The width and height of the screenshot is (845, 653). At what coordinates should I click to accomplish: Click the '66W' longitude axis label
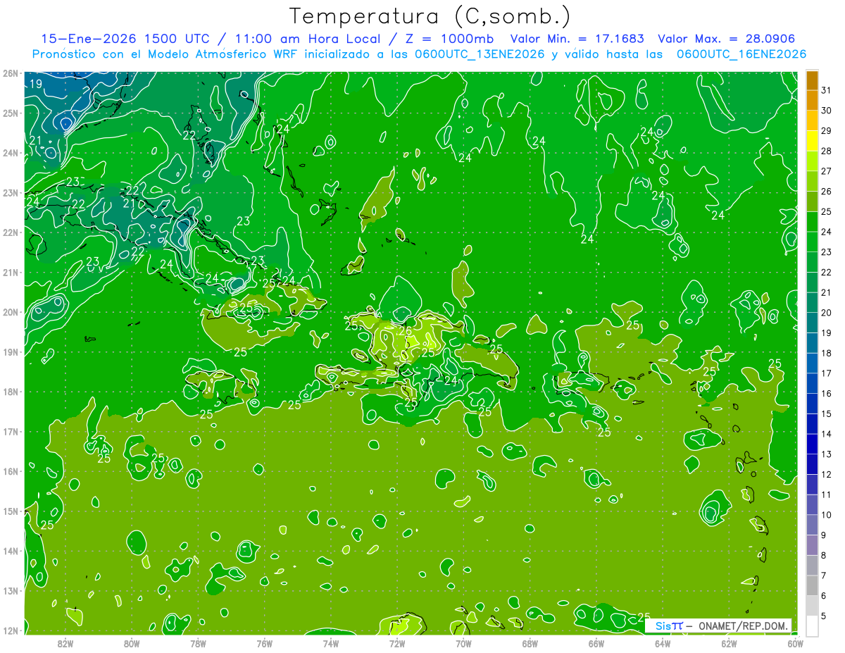click(596, 643)
